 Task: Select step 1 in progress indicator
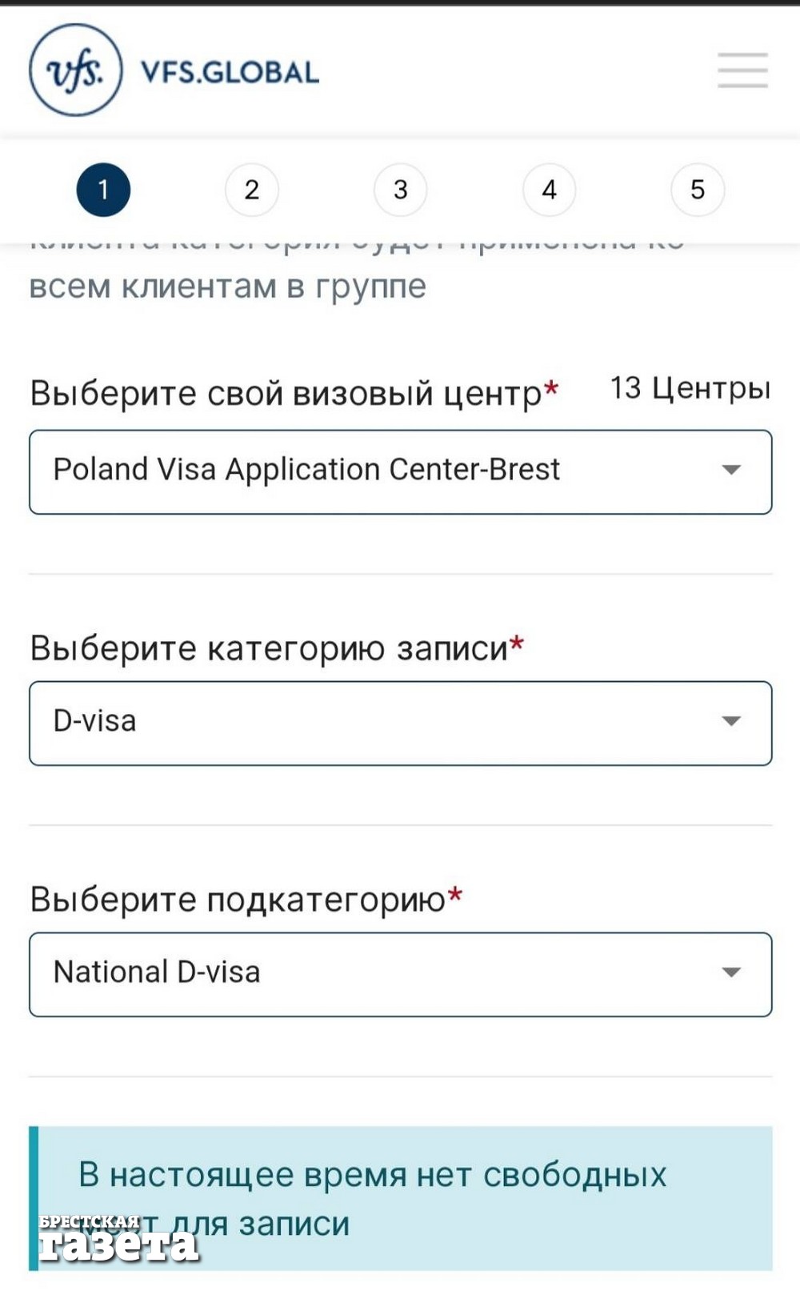point(103,190)
